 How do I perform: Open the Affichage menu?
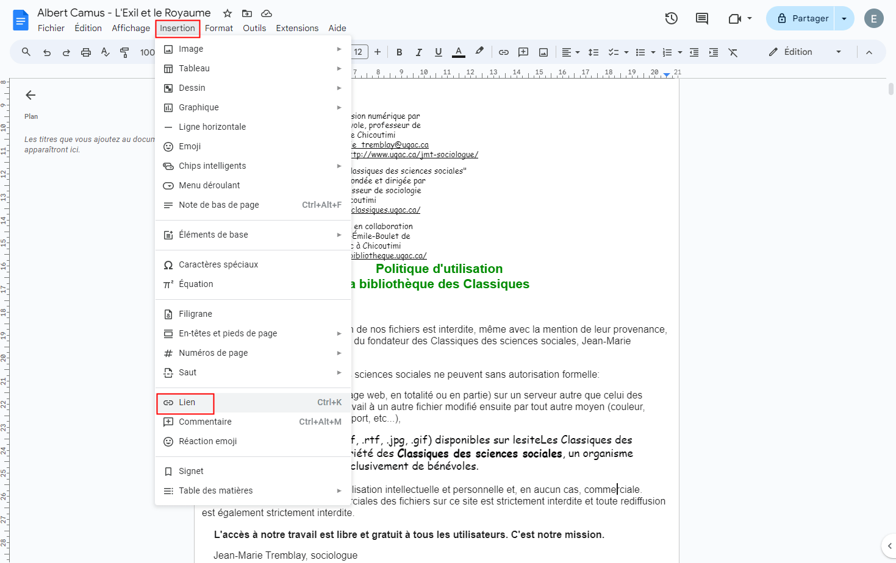(x=131, y=28)
